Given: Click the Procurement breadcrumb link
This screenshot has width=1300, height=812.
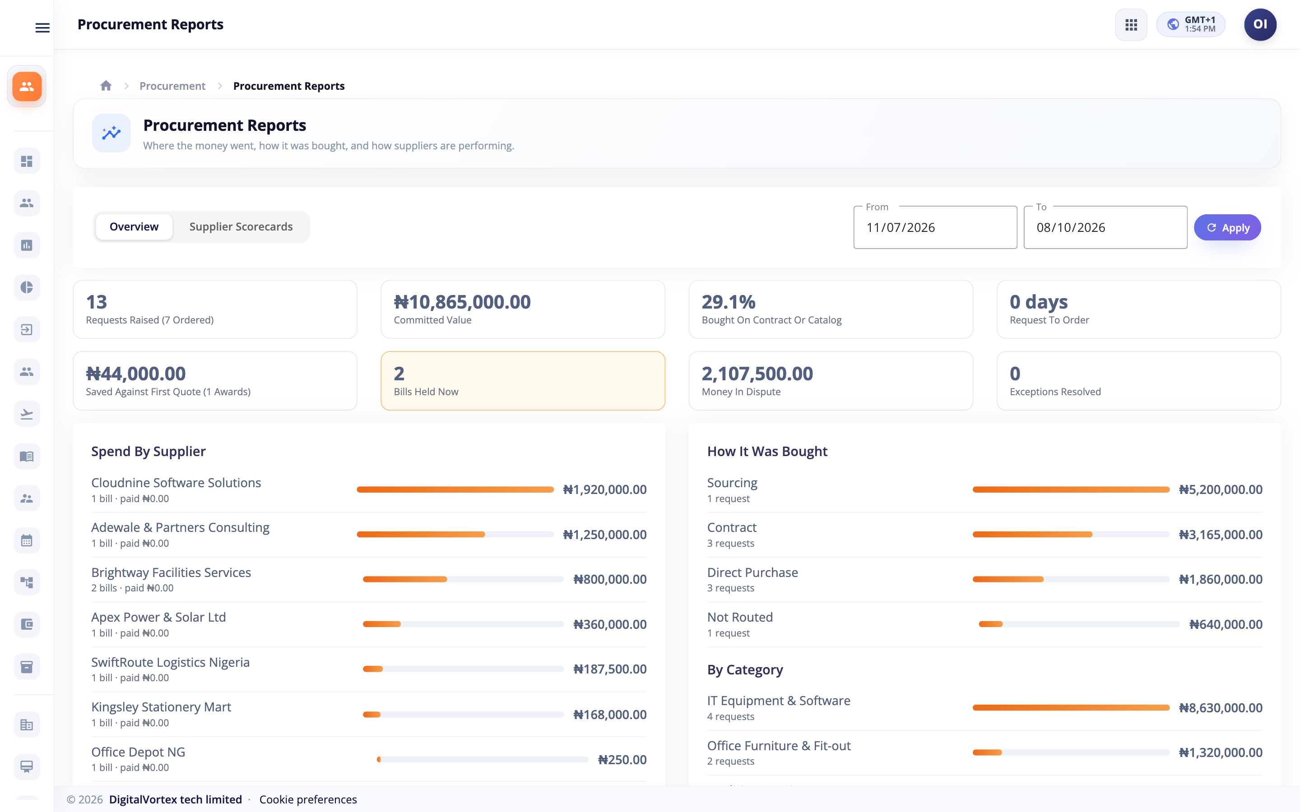Looking at the screenshot, I should coord(172,86).
